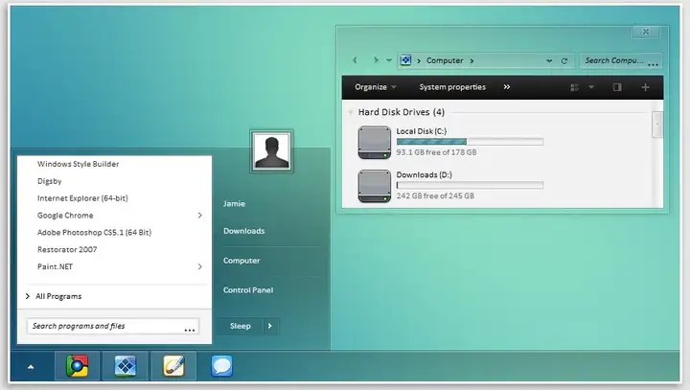Open Computer from Start menu
This screenshot has width=690, height=390.
[241, 261]
